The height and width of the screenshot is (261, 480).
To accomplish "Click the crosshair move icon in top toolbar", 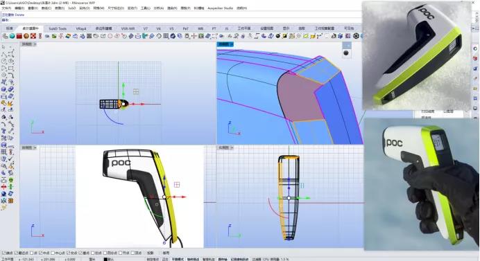I will (x=194, y=36).
